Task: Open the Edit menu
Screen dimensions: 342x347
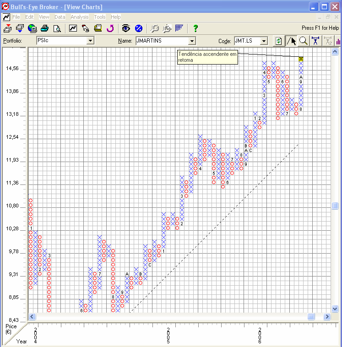Action: pyautogui.click(x=29, y=17)
